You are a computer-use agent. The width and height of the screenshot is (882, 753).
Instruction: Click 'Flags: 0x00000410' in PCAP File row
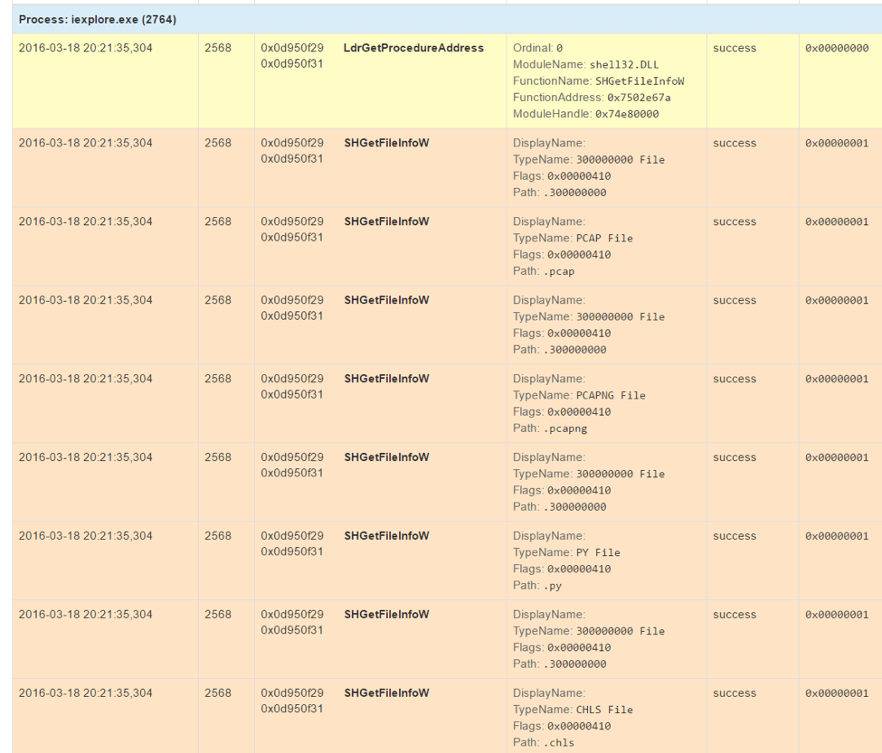(x=562, y=255)
